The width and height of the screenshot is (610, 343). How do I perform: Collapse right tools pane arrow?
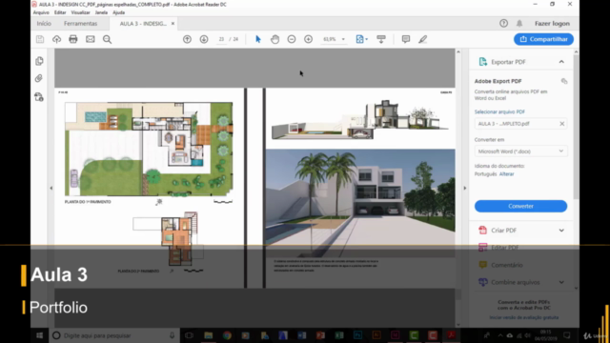click(464, 189)
